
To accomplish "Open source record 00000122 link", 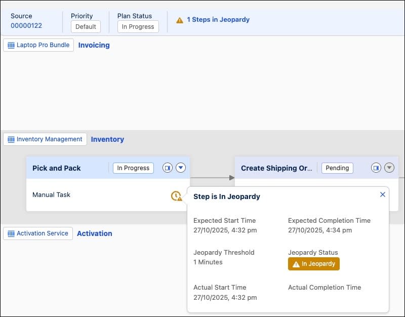I will (26, 26).
